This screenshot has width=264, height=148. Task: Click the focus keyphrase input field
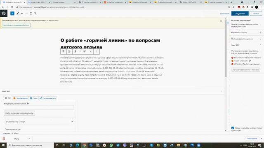click(39, 108)
